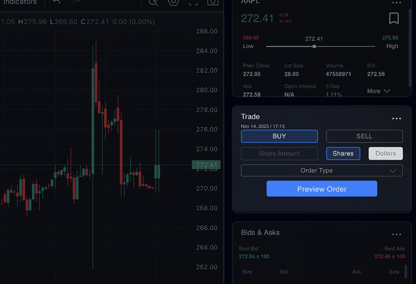Click the Low-High price range slider handle
The width and height of the screenshot is (416, 284).
tap(314, 46)
